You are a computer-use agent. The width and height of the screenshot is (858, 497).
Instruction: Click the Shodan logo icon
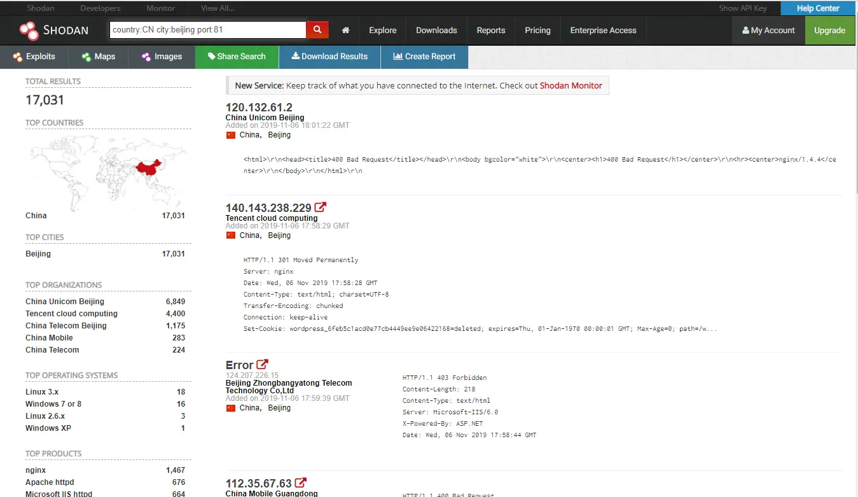(x=29, y=31)
